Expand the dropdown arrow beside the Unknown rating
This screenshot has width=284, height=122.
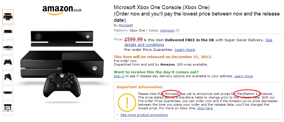(x=178, y=31)
